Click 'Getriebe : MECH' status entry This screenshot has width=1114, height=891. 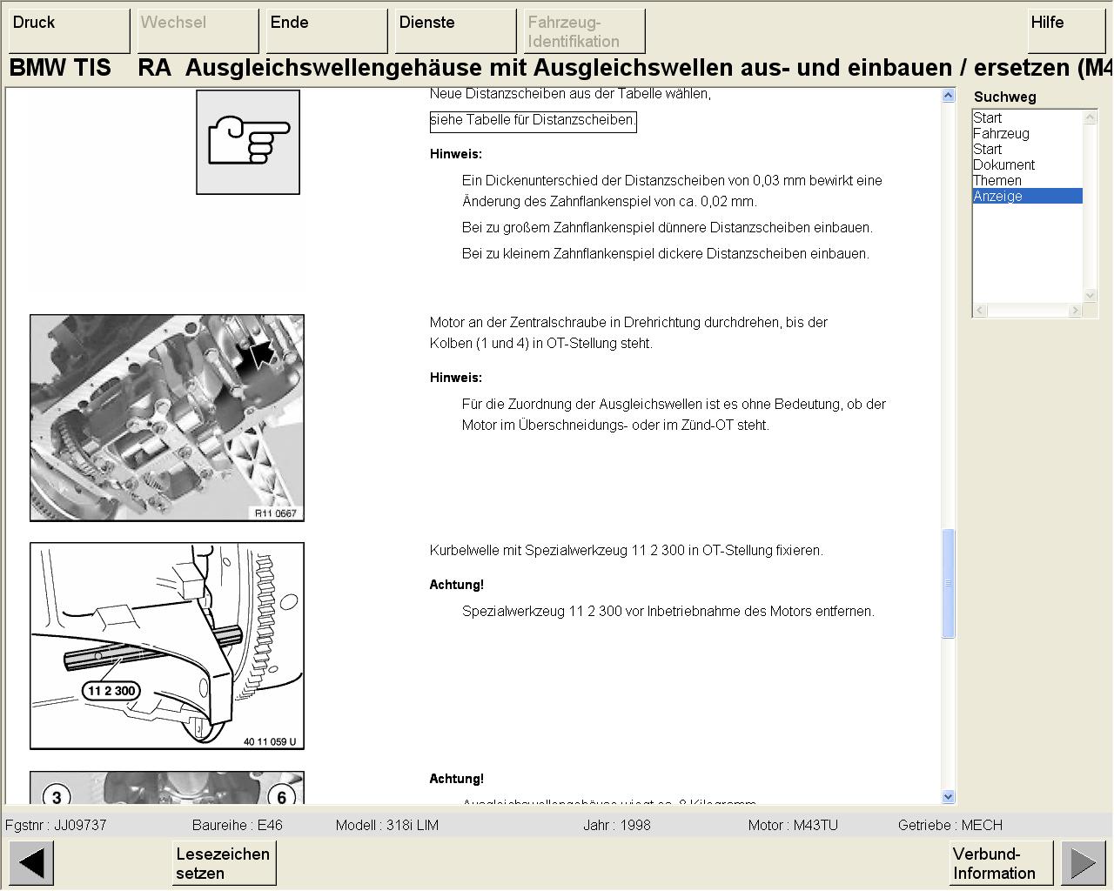pyautogui.click(x=950, y=825)
